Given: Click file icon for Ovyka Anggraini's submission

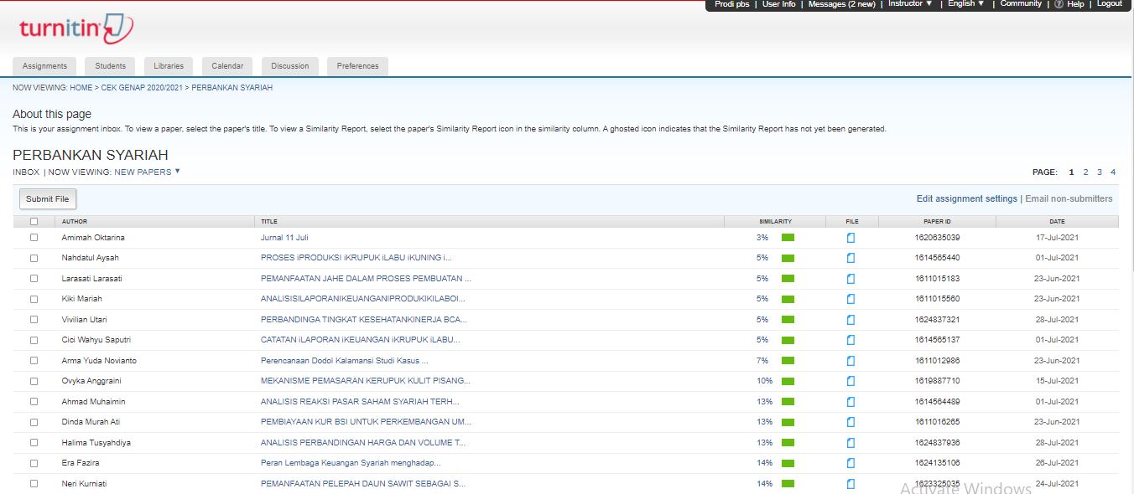Looking at the screenshot, I should 850,381.
